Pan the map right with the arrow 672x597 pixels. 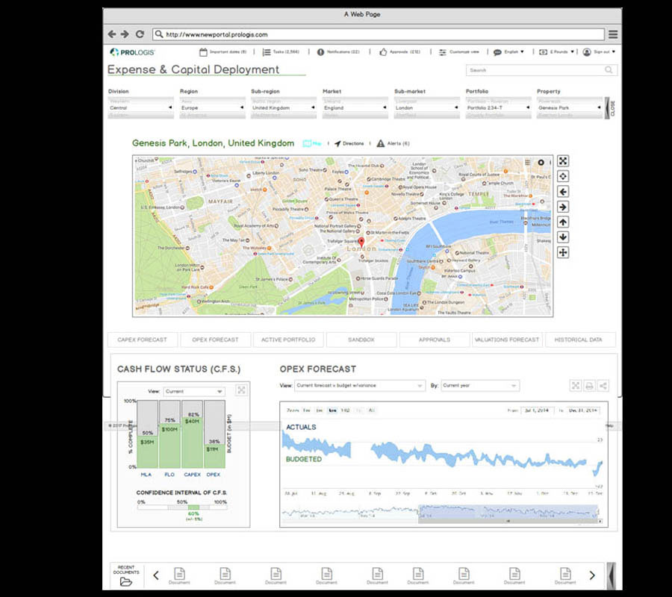point(563,207)
